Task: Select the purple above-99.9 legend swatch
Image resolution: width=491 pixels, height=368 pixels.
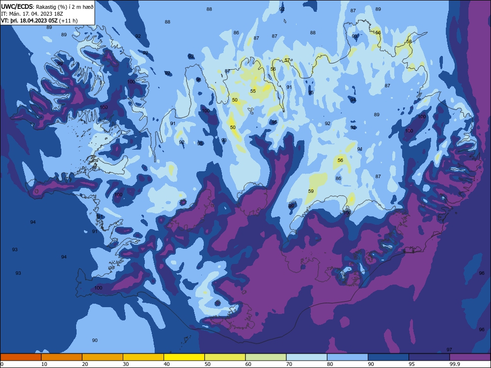Action: click(470, 357)
